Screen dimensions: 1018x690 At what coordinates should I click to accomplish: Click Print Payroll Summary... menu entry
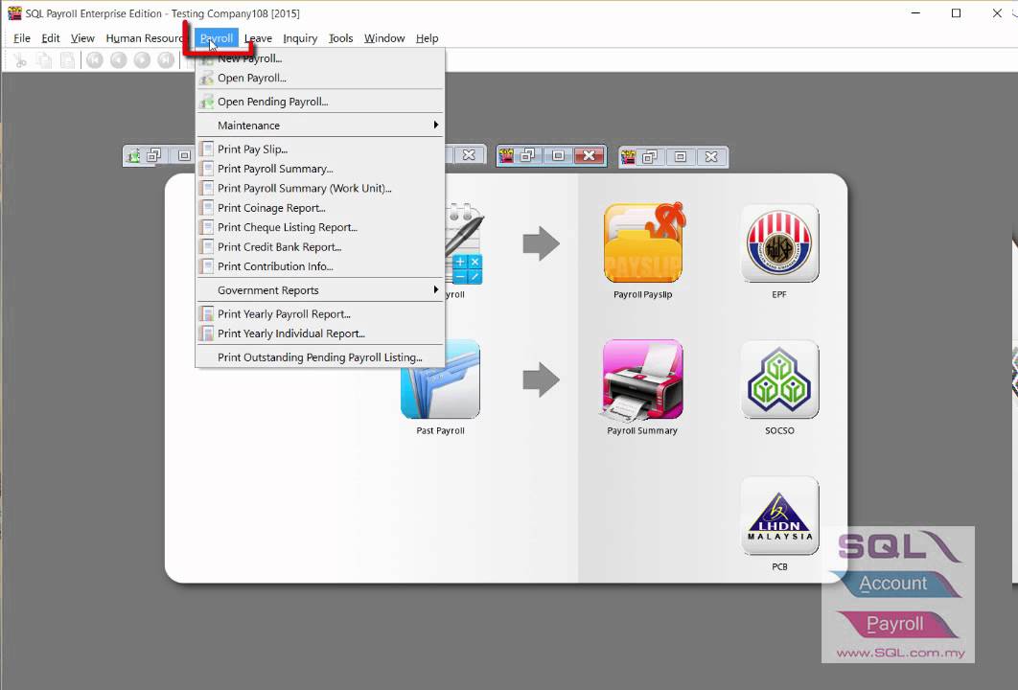[x=320, y=169]
